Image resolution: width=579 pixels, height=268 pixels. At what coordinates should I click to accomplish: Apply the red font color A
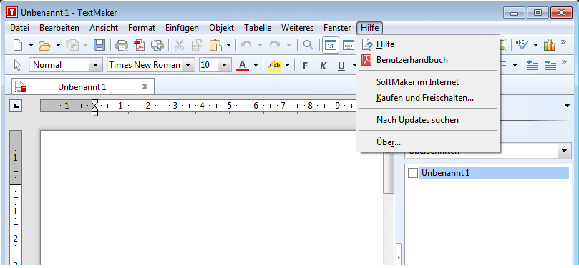click(242, 65)
